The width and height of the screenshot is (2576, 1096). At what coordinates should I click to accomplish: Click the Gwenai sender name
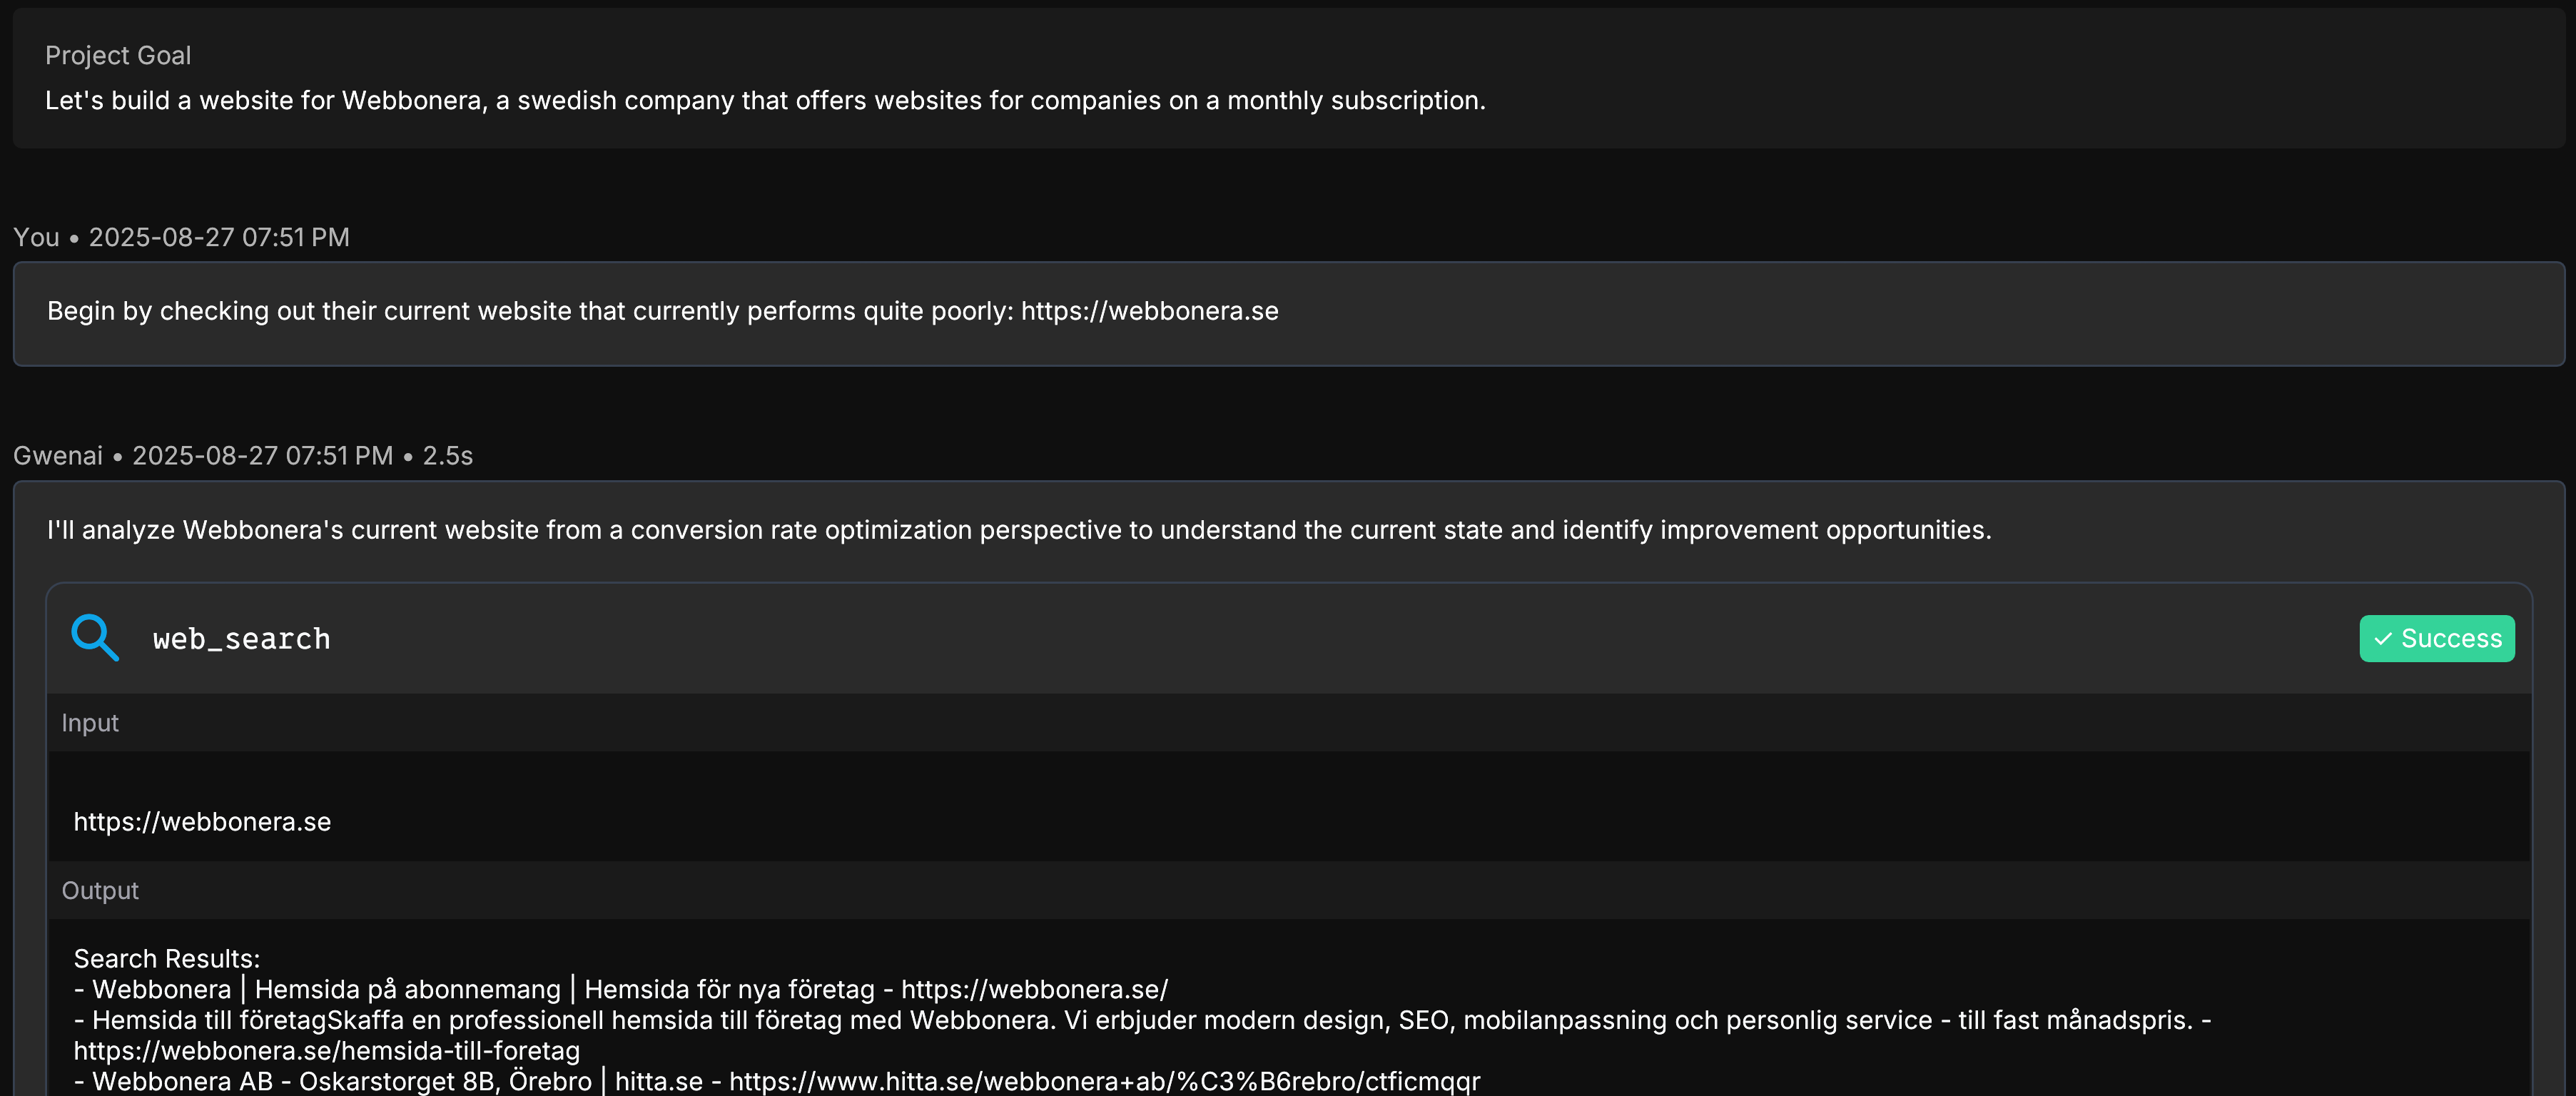tap(58, 456)
